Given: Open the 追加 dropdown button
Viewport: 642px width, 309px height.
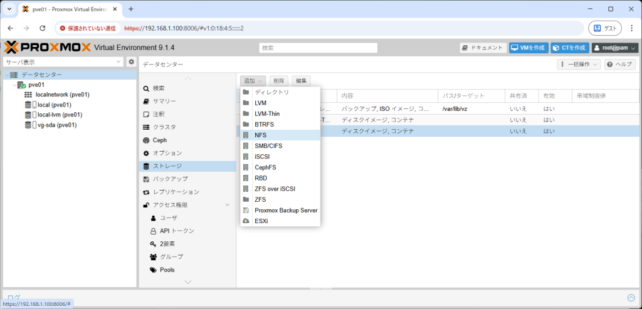Looking at the screenshot, I should click(253, 81).
